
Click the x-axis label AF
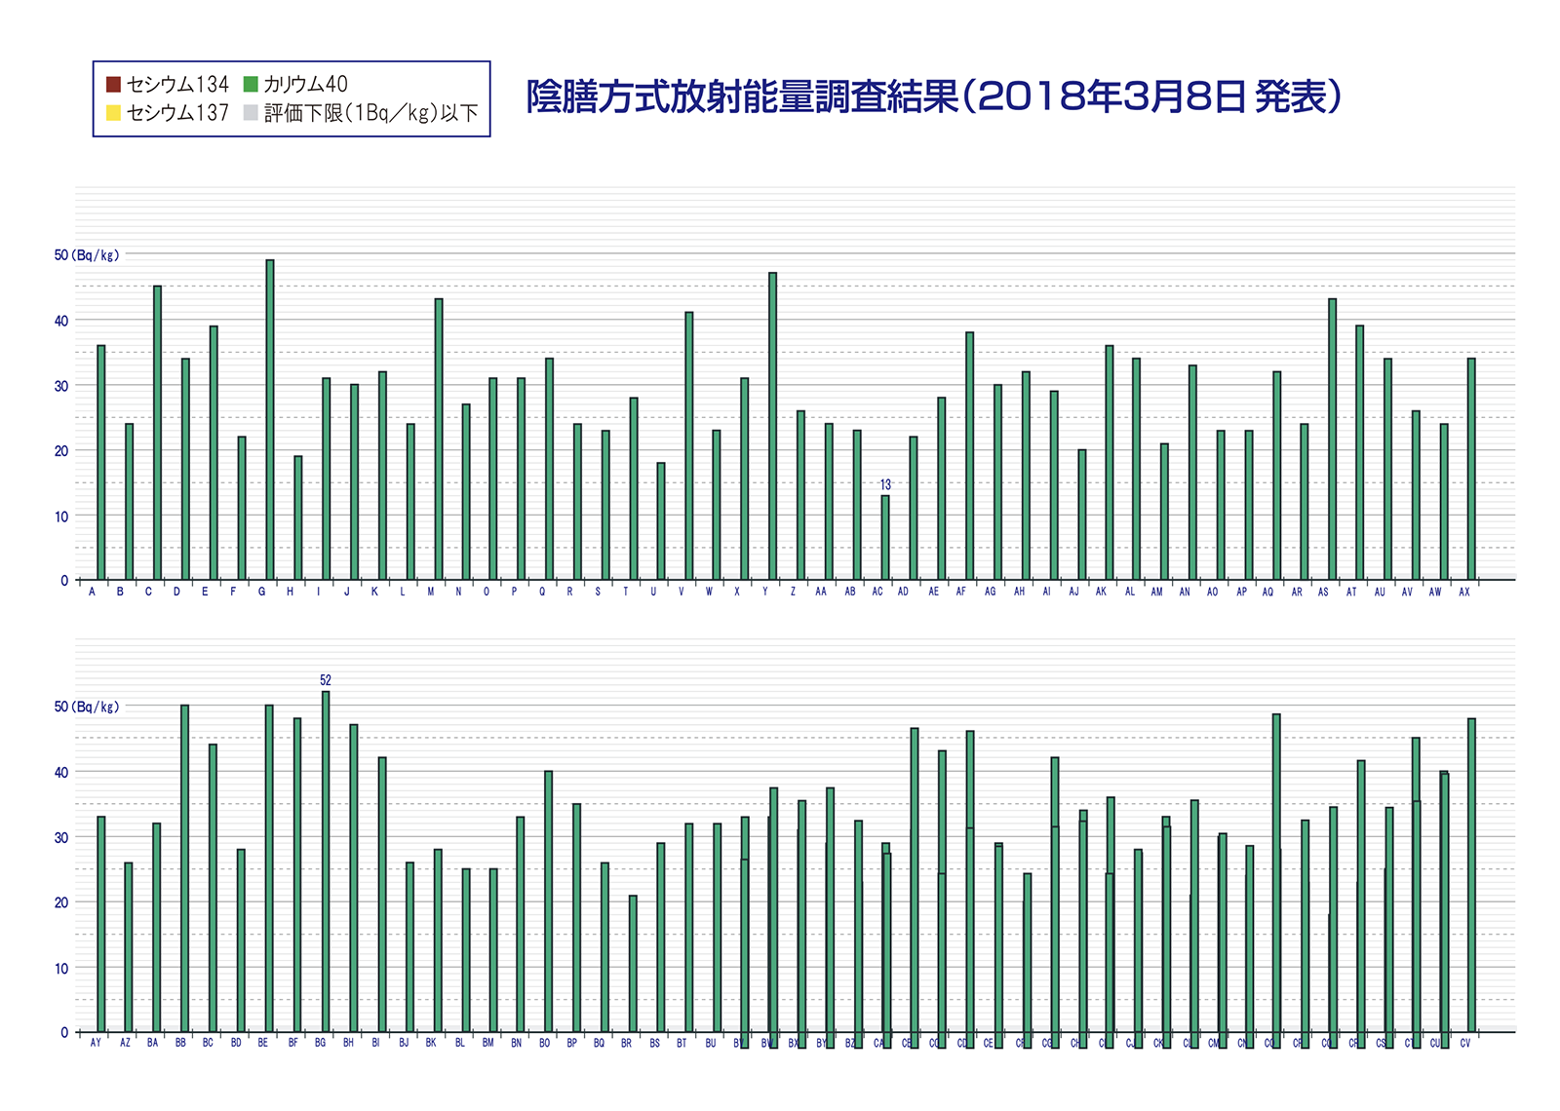click(x=961, y=592)
